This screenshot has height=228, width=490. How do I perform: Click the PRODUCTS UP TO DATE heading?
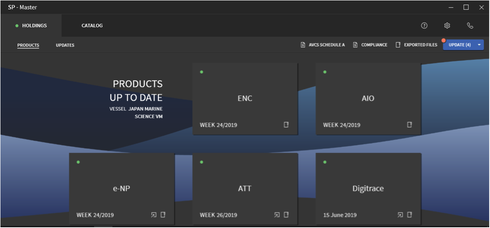coord(136,91)
